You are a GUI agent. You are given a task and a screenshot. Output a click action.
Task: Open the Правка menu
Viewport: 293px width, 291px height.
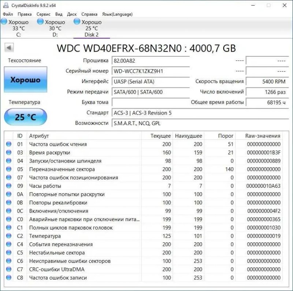coord(25,14)
